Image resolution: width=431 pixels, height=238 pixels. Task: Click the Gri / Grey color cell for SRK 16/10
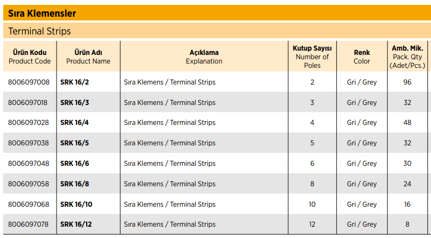(362, 204)
